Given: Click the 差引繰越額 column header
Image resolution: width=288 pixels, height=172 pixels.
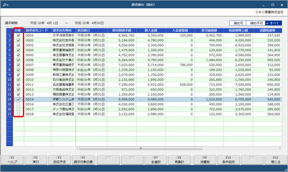Looking at the screenshot, I should click(209, 30).
